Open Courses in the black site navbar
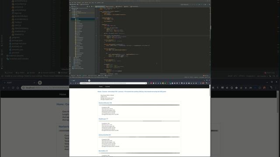The width and height of the screenshot is (280, 157). point(108,86)
